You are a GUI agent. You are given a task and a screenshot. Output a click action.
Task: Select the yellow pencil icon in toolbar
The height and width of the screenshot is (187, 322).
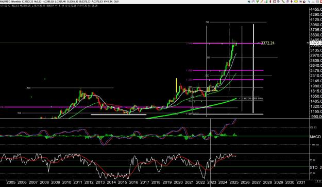tap(262, 2)
